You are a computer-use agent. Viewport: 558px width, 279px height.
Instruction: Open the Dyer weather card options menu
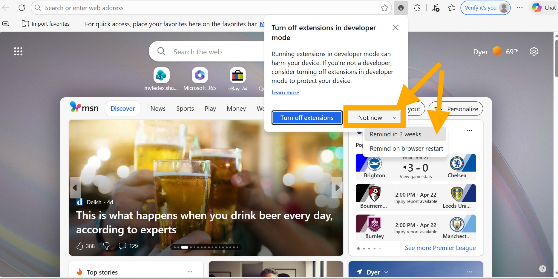(x=470, y=272)
